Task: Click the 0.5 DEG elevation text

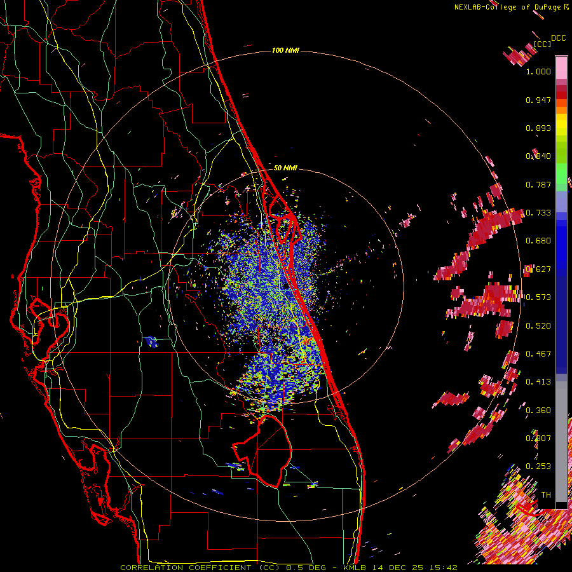Action: [x=307, y=568]
